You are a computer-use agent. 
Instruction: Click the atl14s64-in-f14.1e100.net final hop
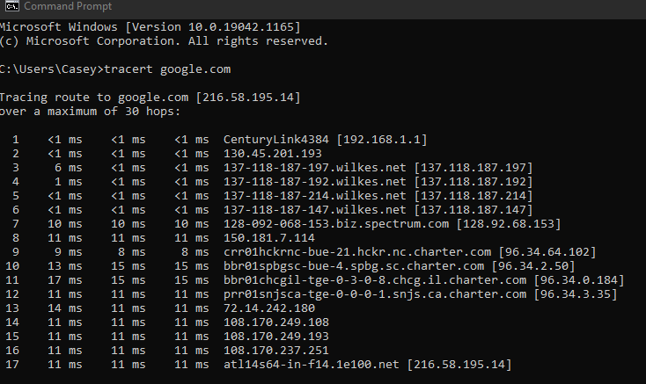312,365
